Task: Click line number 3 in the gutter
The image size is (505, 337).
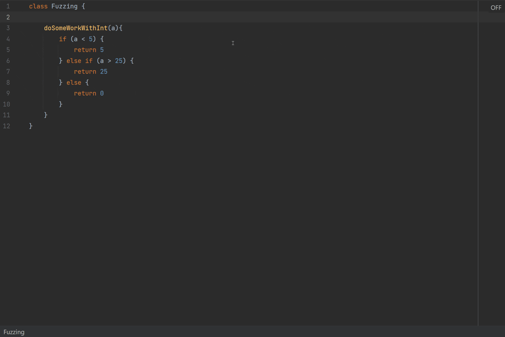Action: click(8, 28)
